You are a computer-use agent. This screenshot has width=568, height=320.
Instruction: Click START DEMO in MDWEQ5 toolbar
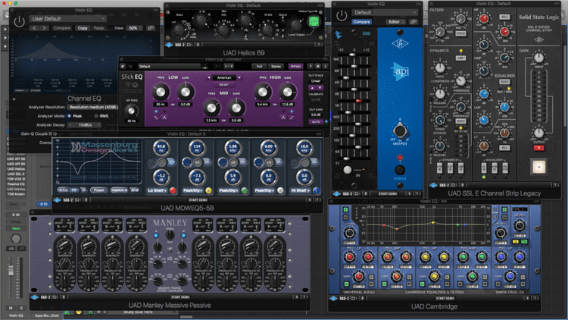[x=198, y=200]
